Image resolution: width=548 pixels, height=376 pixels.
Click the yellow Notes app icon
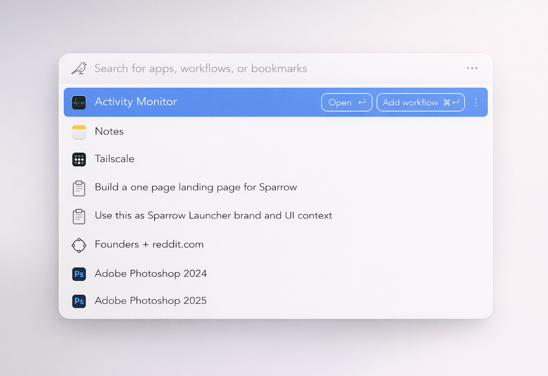(x=79, y=132)
